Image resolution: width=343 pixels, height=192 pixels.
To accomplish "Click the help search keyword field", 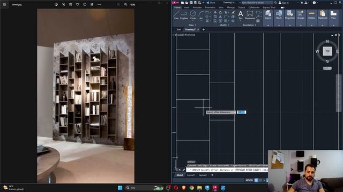I will point(257,3).
